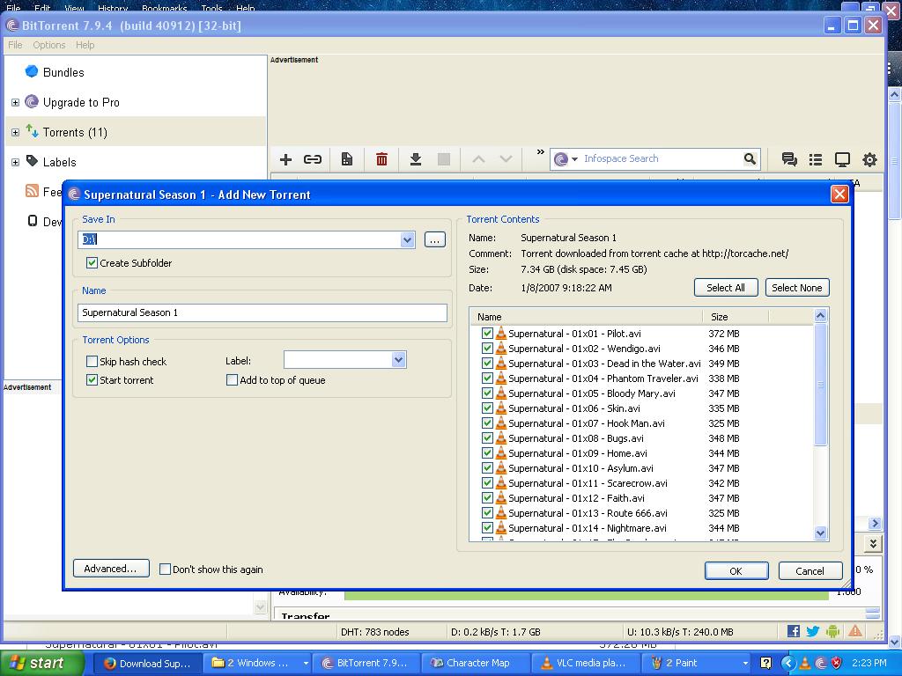Click the Advanced... button

(x=110, y=569)
